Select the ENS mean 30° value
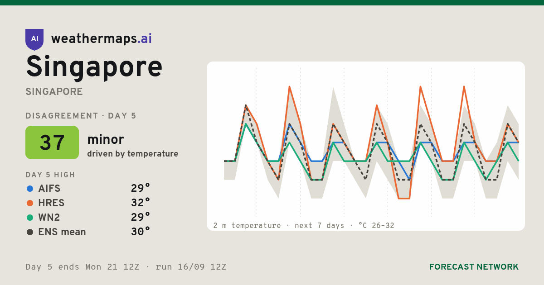The height and width of the screenshot is (285, 544). point(141,232)
